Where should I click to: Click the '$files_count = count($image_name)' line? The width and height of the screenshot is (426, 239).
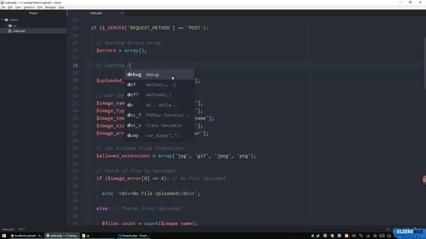click(149, 223)
